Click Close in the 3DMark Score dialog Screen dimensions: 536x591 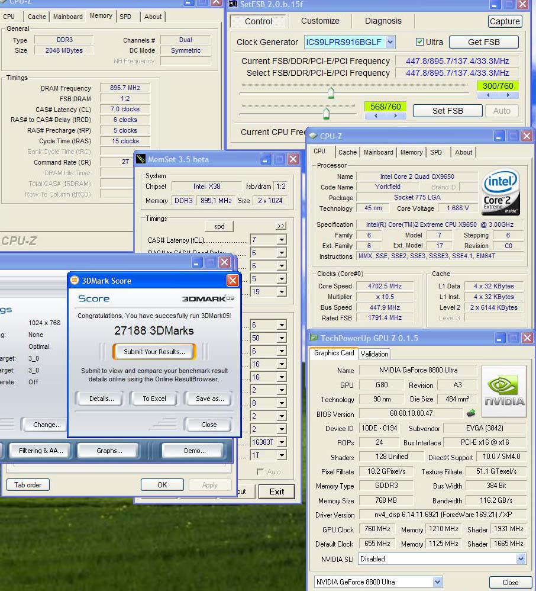click(x=209, y=425)
